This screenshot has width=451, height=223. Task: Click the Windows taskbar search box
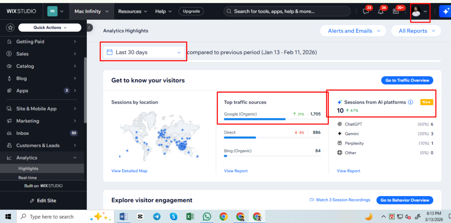pyautogui.click(x=65, y=217)
